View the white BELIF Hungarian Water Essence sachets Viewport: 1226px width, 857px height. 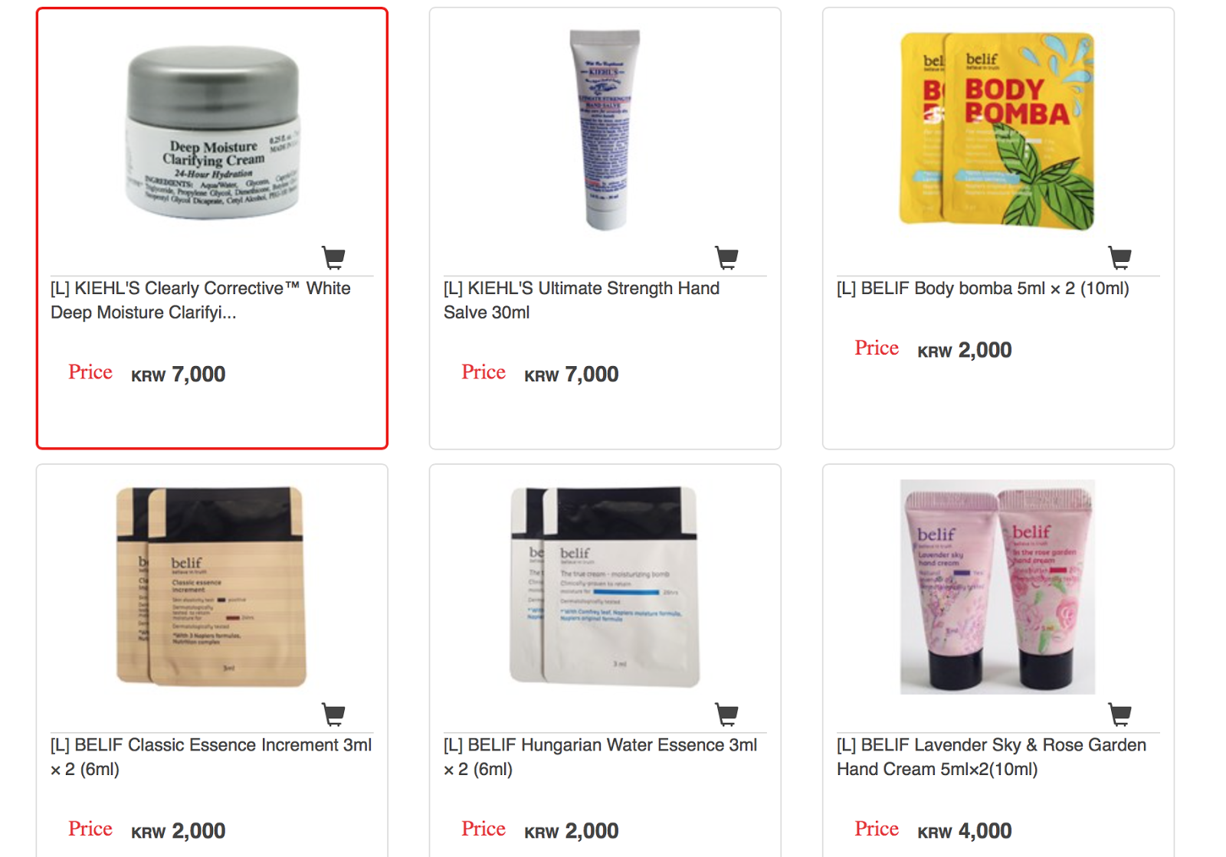pyautogui.click(x=605, y=587)
